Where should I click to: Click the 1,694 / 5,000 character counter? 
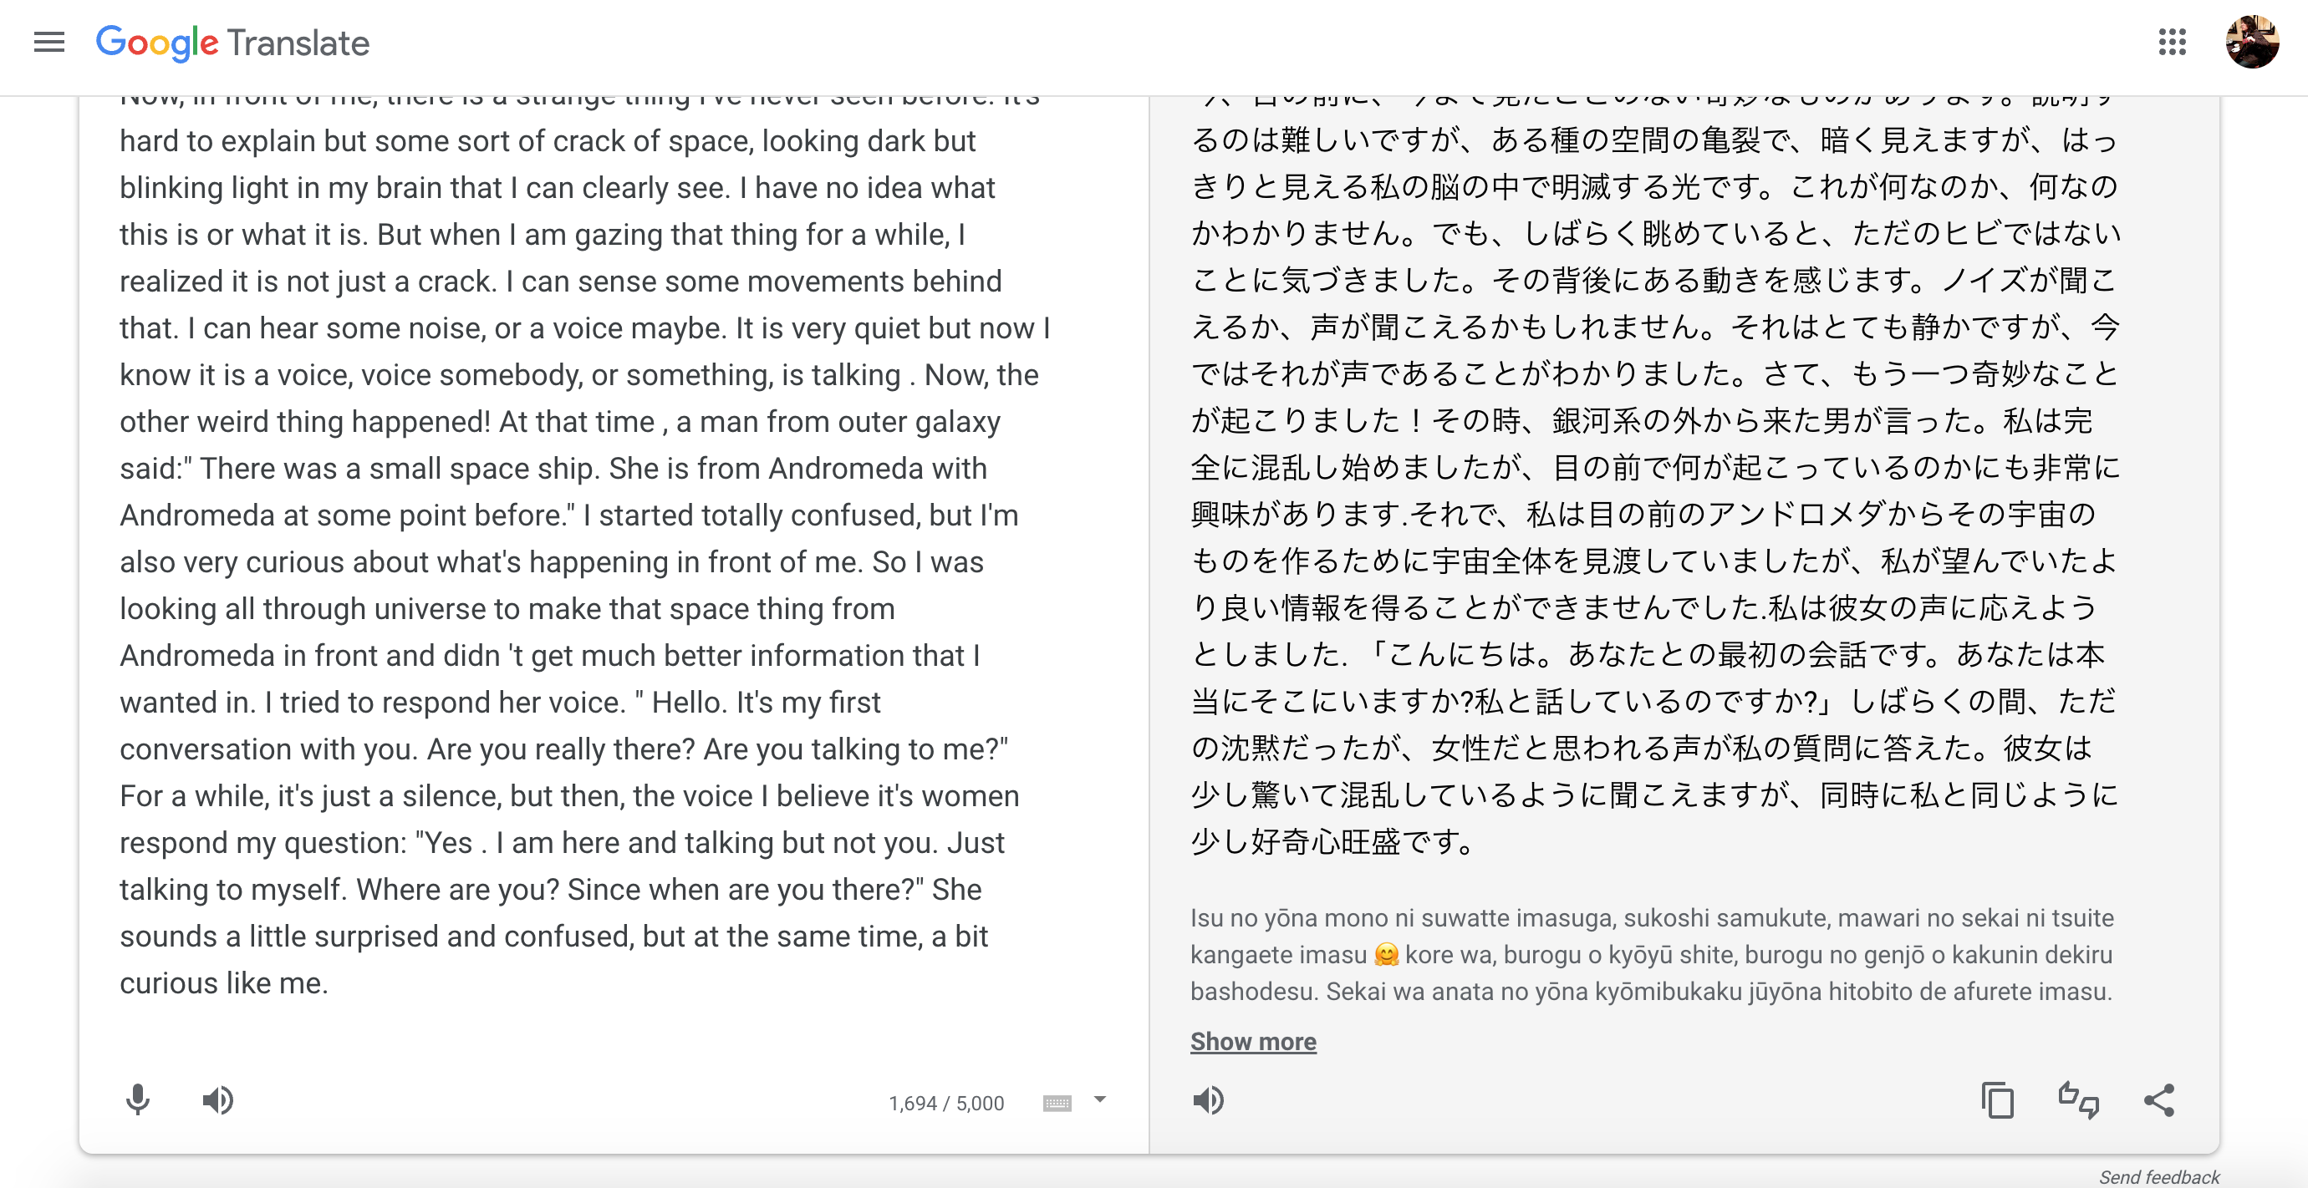coord(946,1103)
